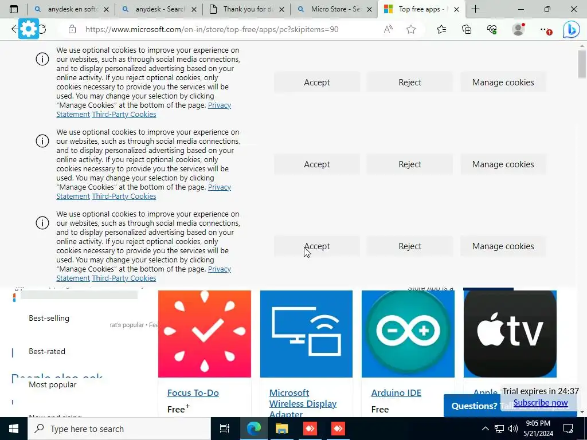Click the Windows Start button
This screenshot has width=587, height=440.
[x=14, y=429]
